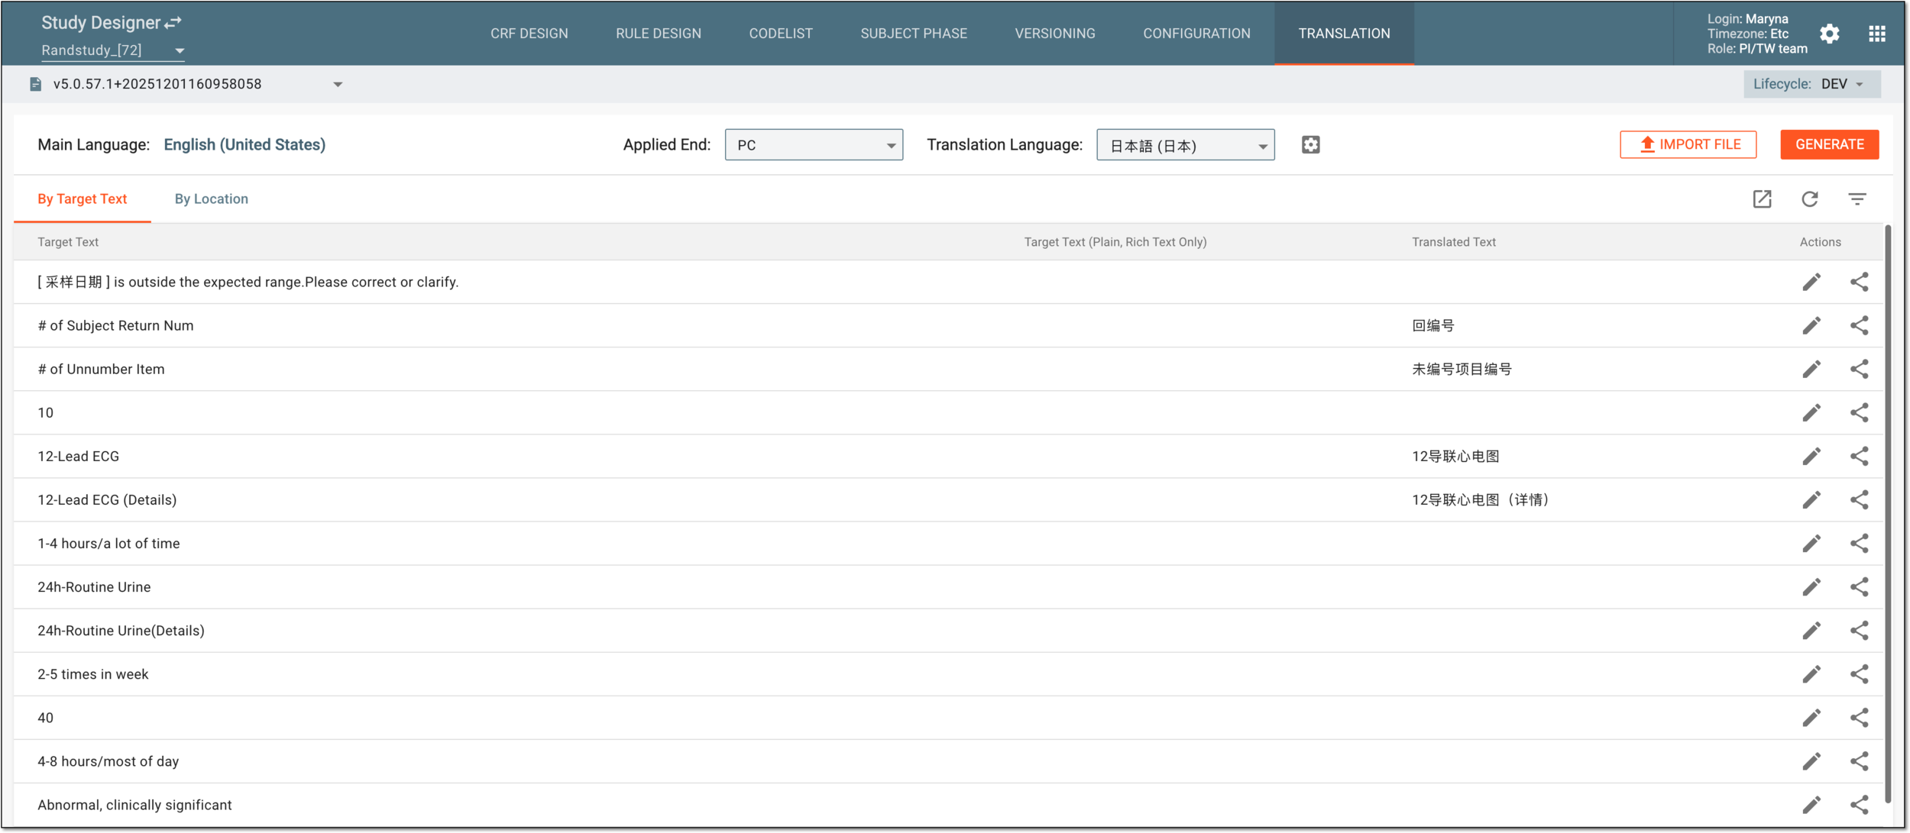Switch to VERSIONING tab
Viewport: 1910px width, 833px height.
pyautogui.click(x=1054, y=34)
